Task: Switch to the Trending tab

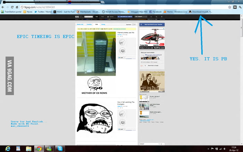Action: coord(89,25)
